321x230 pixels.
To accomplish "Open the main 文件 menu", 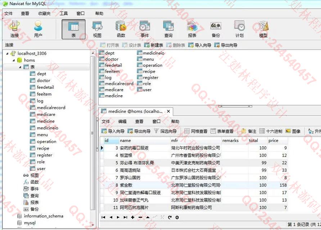I will pyautogui.click(x=9, y=14).
